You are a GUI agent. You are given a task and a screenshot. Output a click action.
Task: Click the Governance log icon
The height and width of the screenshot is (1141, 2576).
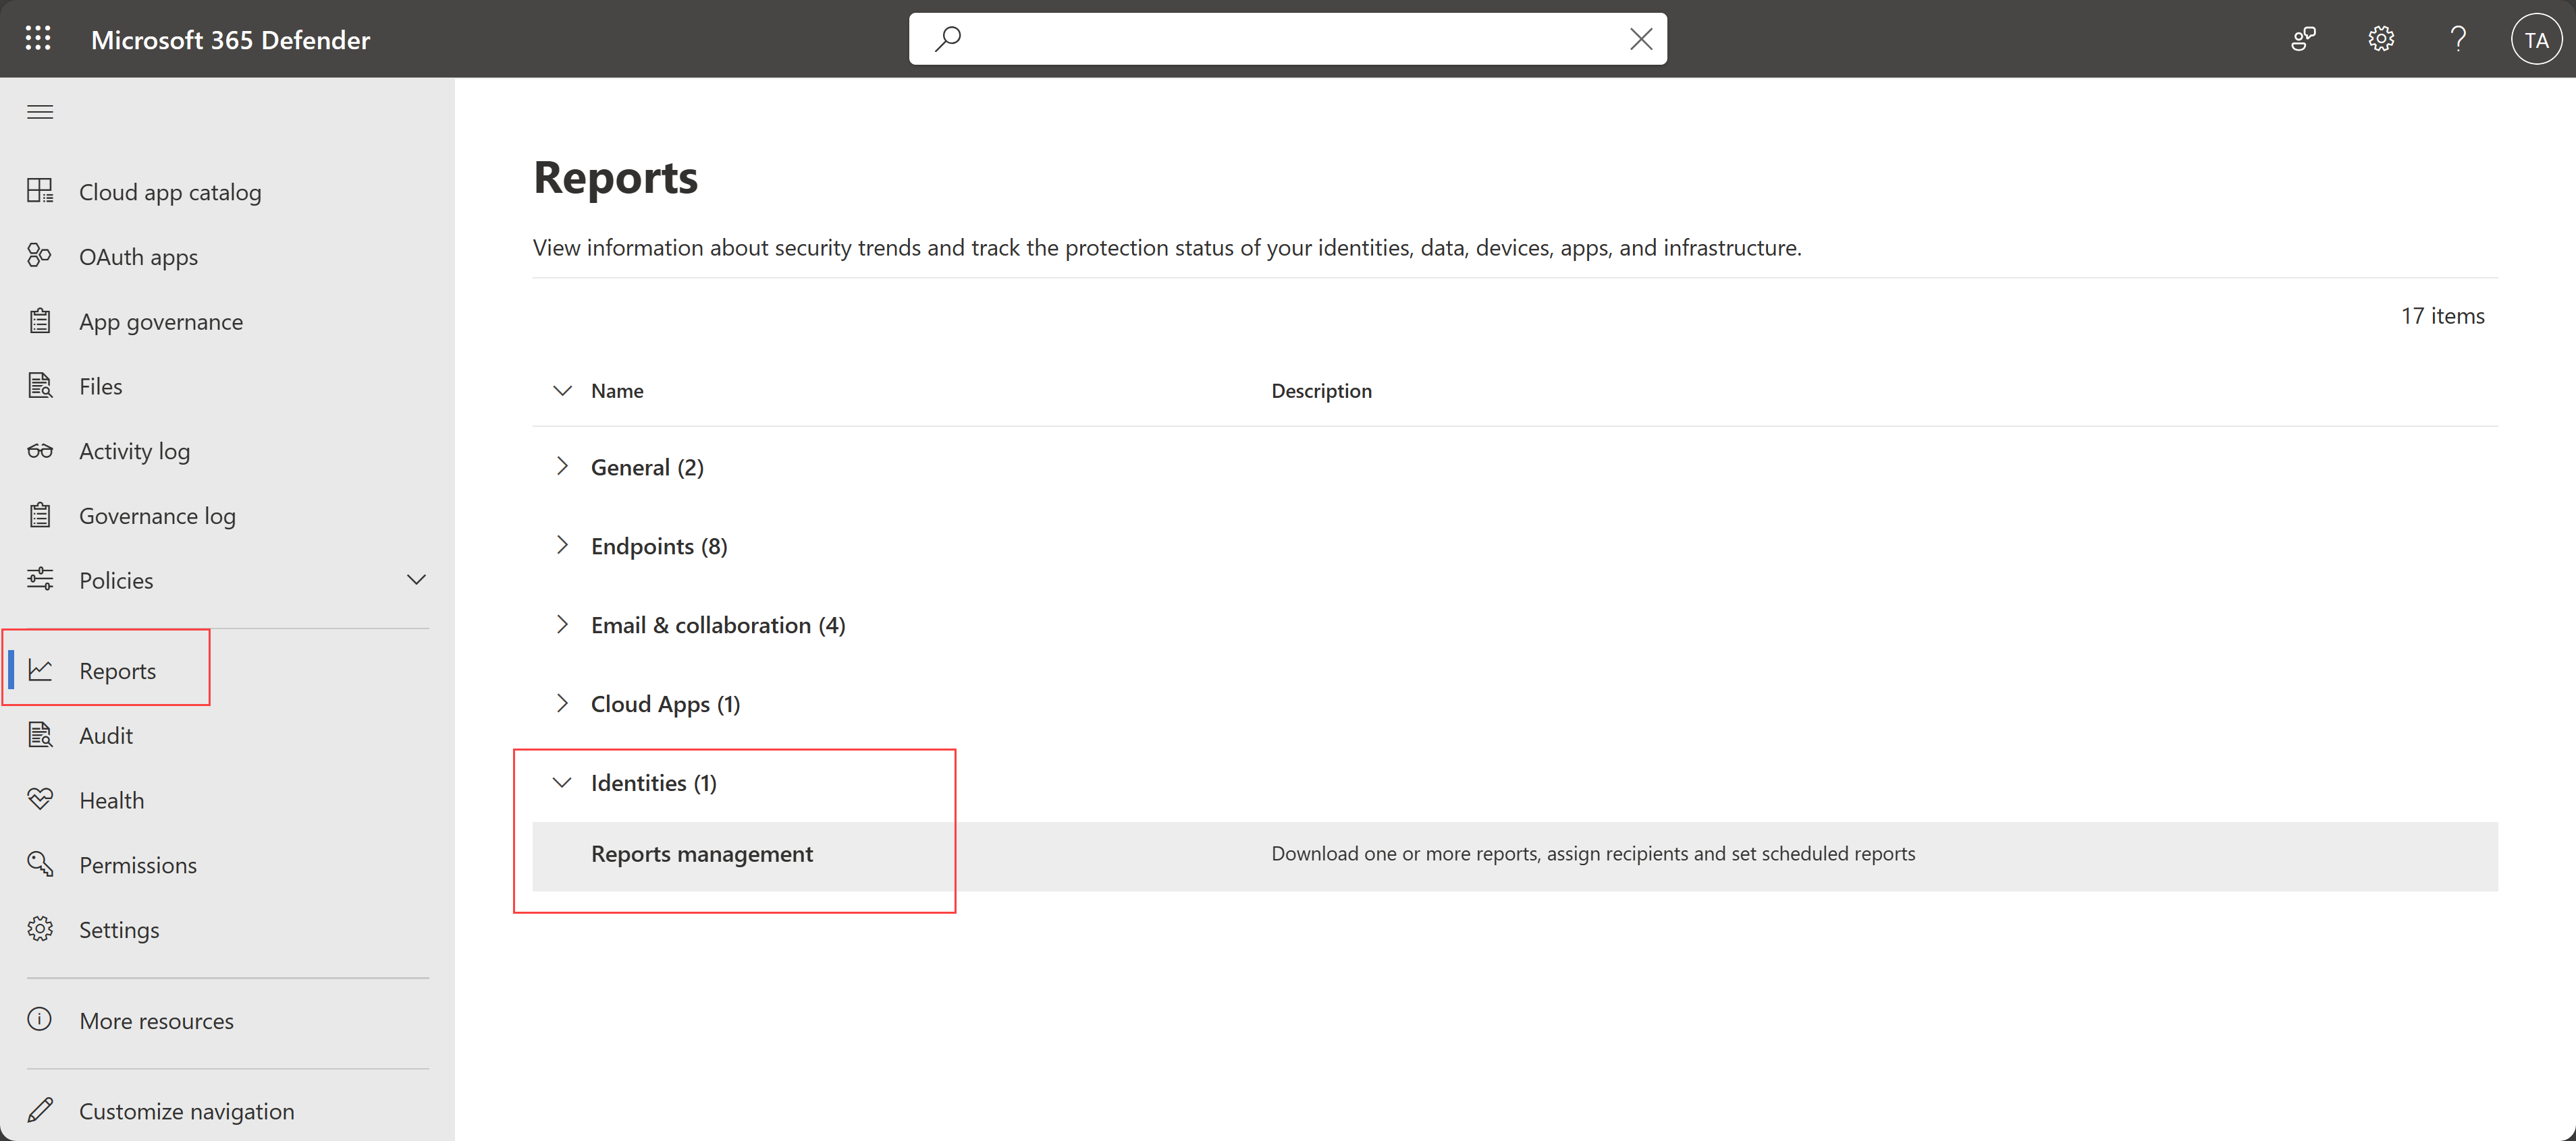click(41, 514)
